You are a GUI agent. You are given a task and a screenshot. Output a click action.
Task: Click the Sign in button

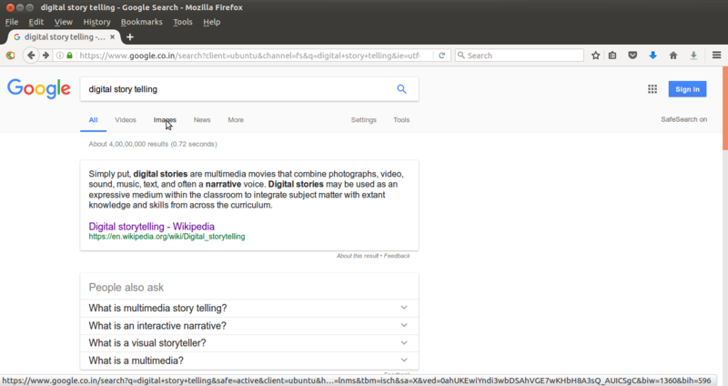point(687,89)
